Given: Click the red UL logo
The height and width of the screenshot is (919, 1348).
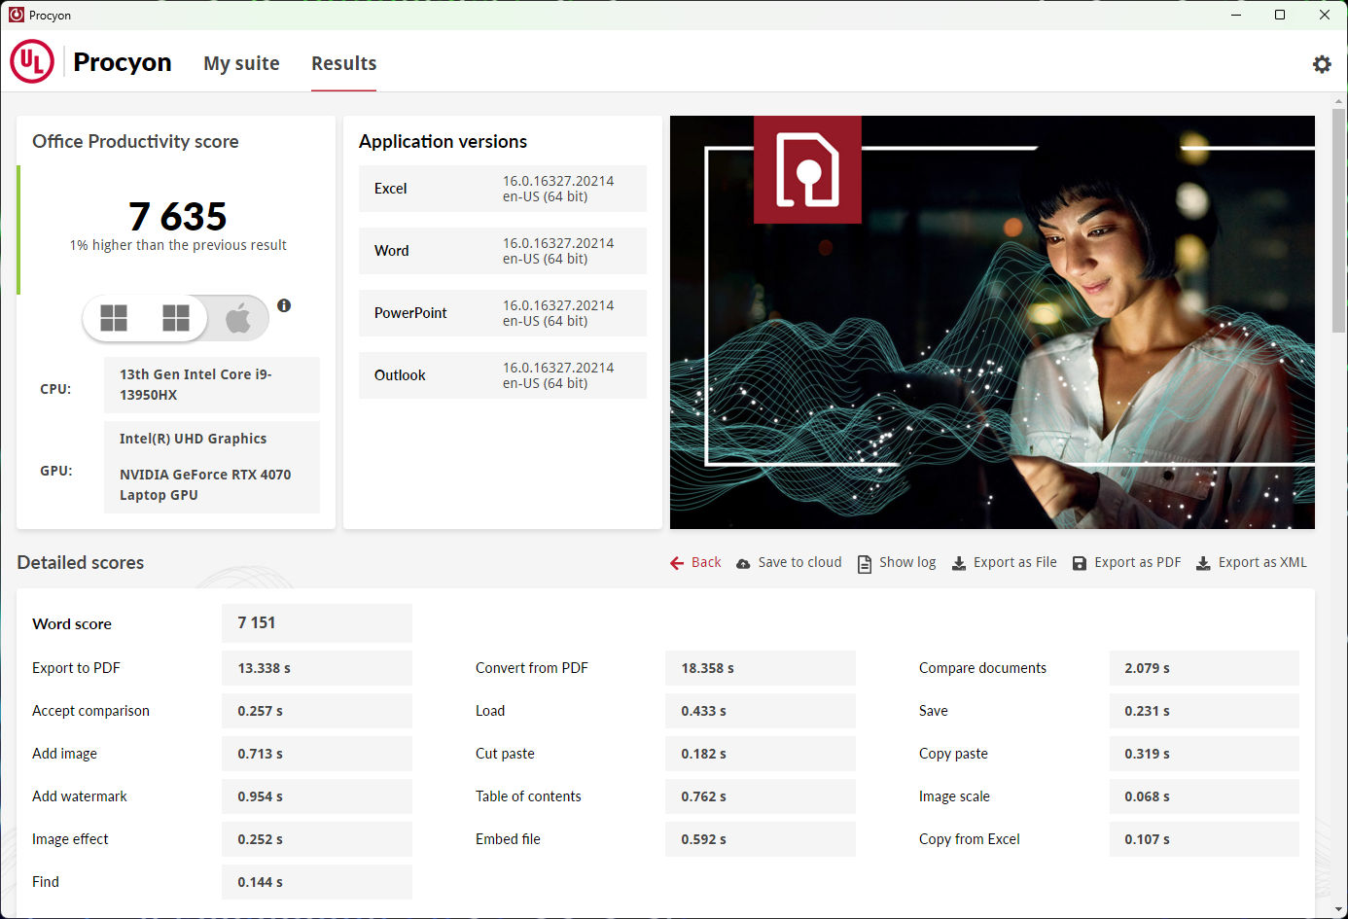Looking at the screenshot, I should (32, 61).
